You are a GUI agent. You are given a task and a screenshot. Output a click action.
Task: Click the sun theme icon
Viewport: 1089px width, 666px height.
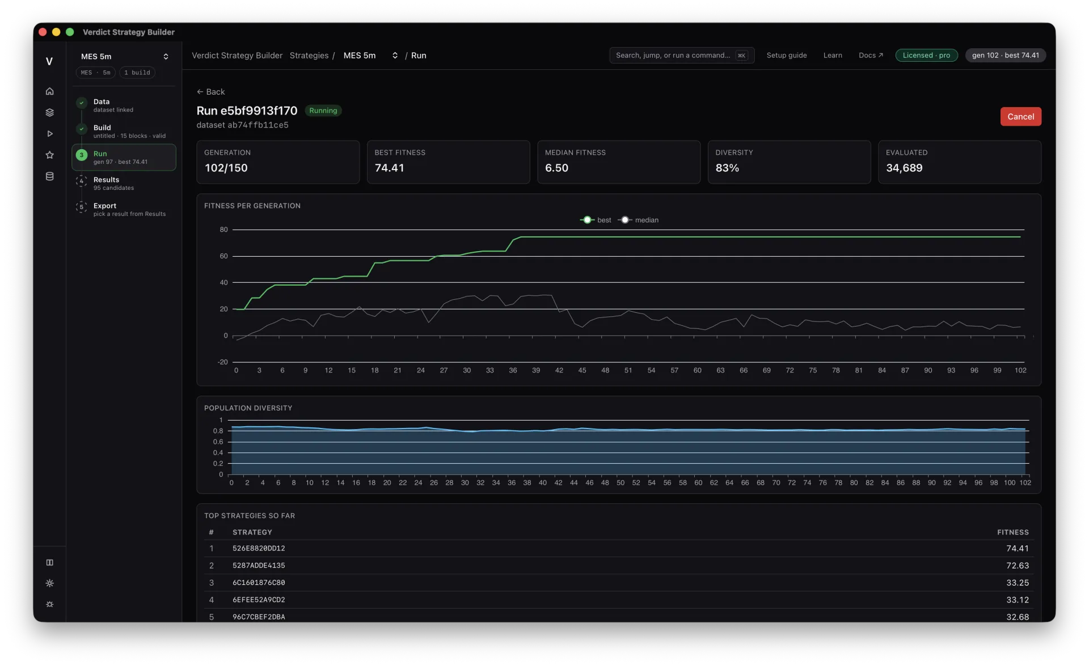[49, 583]
